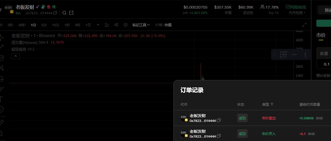This screenshot has height=141, width=331.
Task: Select the horizontal lines Fibonacci tool
Action: pos(2,58)
